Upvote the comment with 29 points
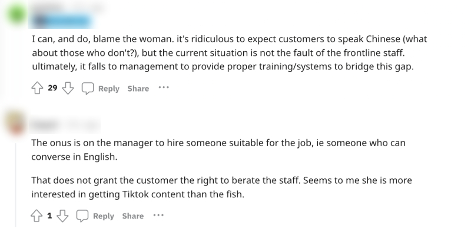Screen dimensions: 471x229 (x=37, y=89)
